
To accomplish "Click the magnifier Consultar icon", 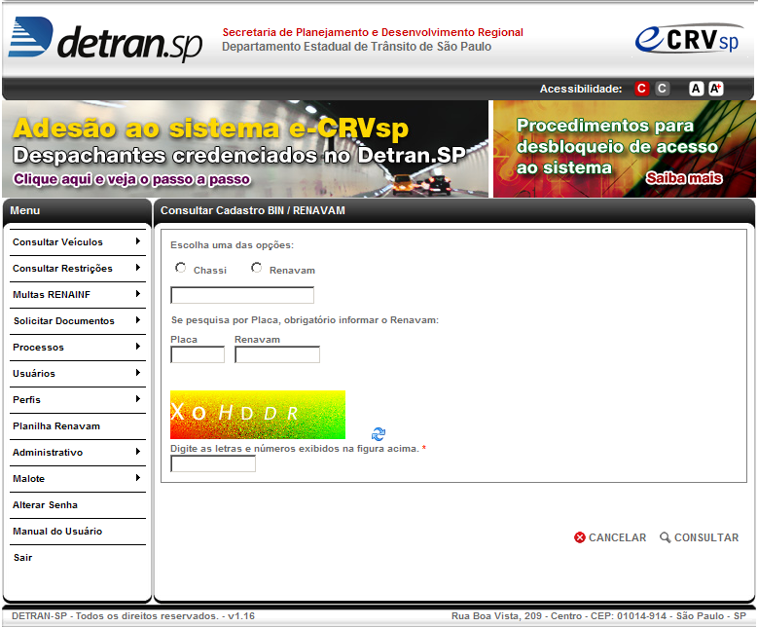I will pyautogui.click(x=666, y=537).
